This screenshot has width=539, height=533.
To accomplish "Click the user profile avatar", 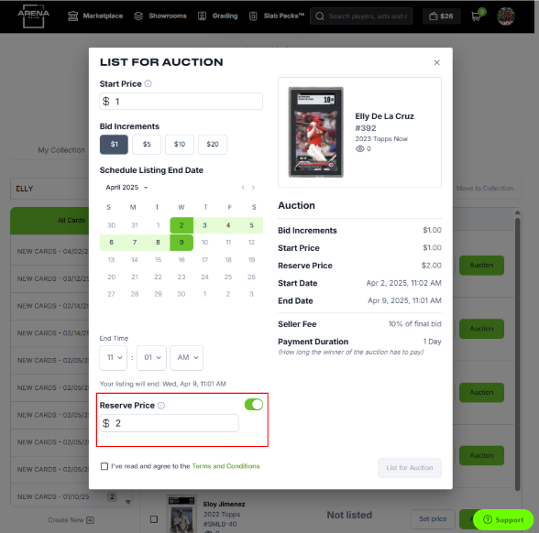I will (x=506, y=16).
